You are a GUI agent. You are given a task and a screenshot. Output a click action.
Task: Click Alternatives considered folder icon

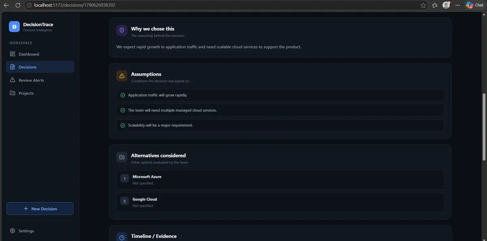[122, 157]
